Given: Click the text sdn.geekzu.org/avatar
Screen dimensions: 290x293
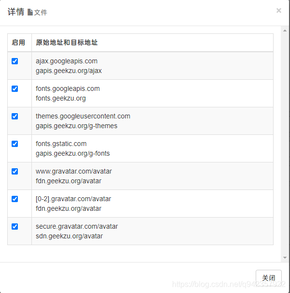Looking at the screenshot, I should coord(69,236).
